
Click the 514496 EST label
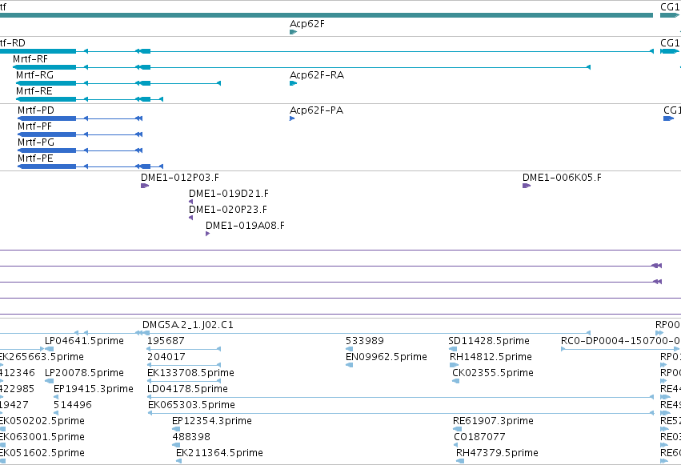coord(73,405)
